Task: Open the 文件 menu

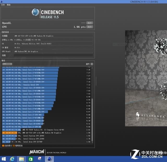Action: [x=3, y=5]
